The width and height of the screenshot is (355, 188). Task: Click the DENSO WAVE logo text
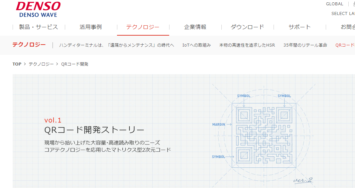(x=38, y=15)
